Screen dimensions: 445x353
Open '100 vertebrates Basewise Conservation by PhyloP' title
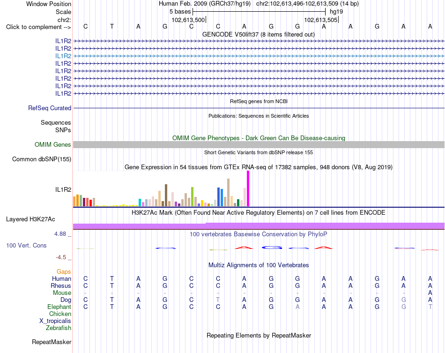pyautogui.click(x=259, y=234)
